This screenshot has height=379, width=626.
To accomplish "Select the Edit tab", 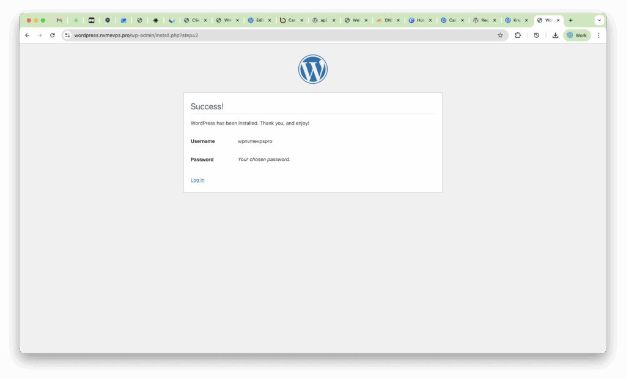I will 257,20.
